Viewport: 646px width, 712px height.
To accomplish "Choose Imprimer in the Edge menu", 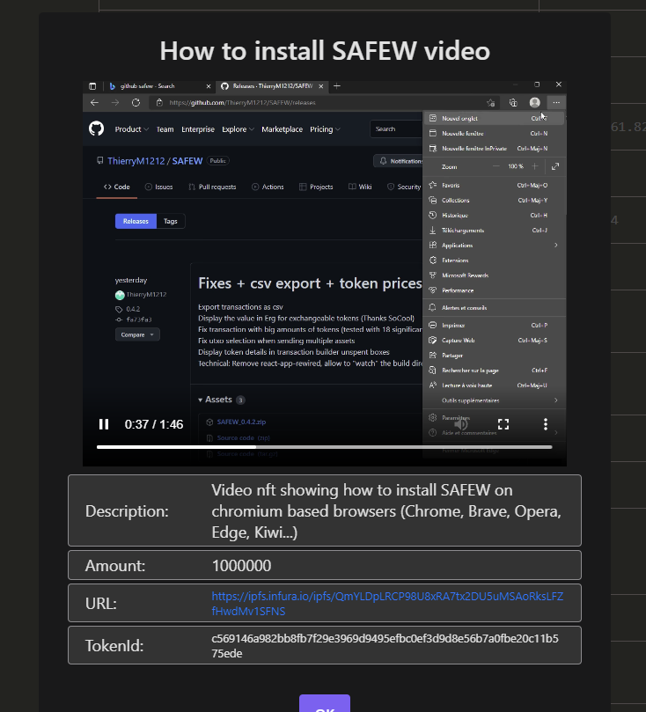I will click(495, 325).
